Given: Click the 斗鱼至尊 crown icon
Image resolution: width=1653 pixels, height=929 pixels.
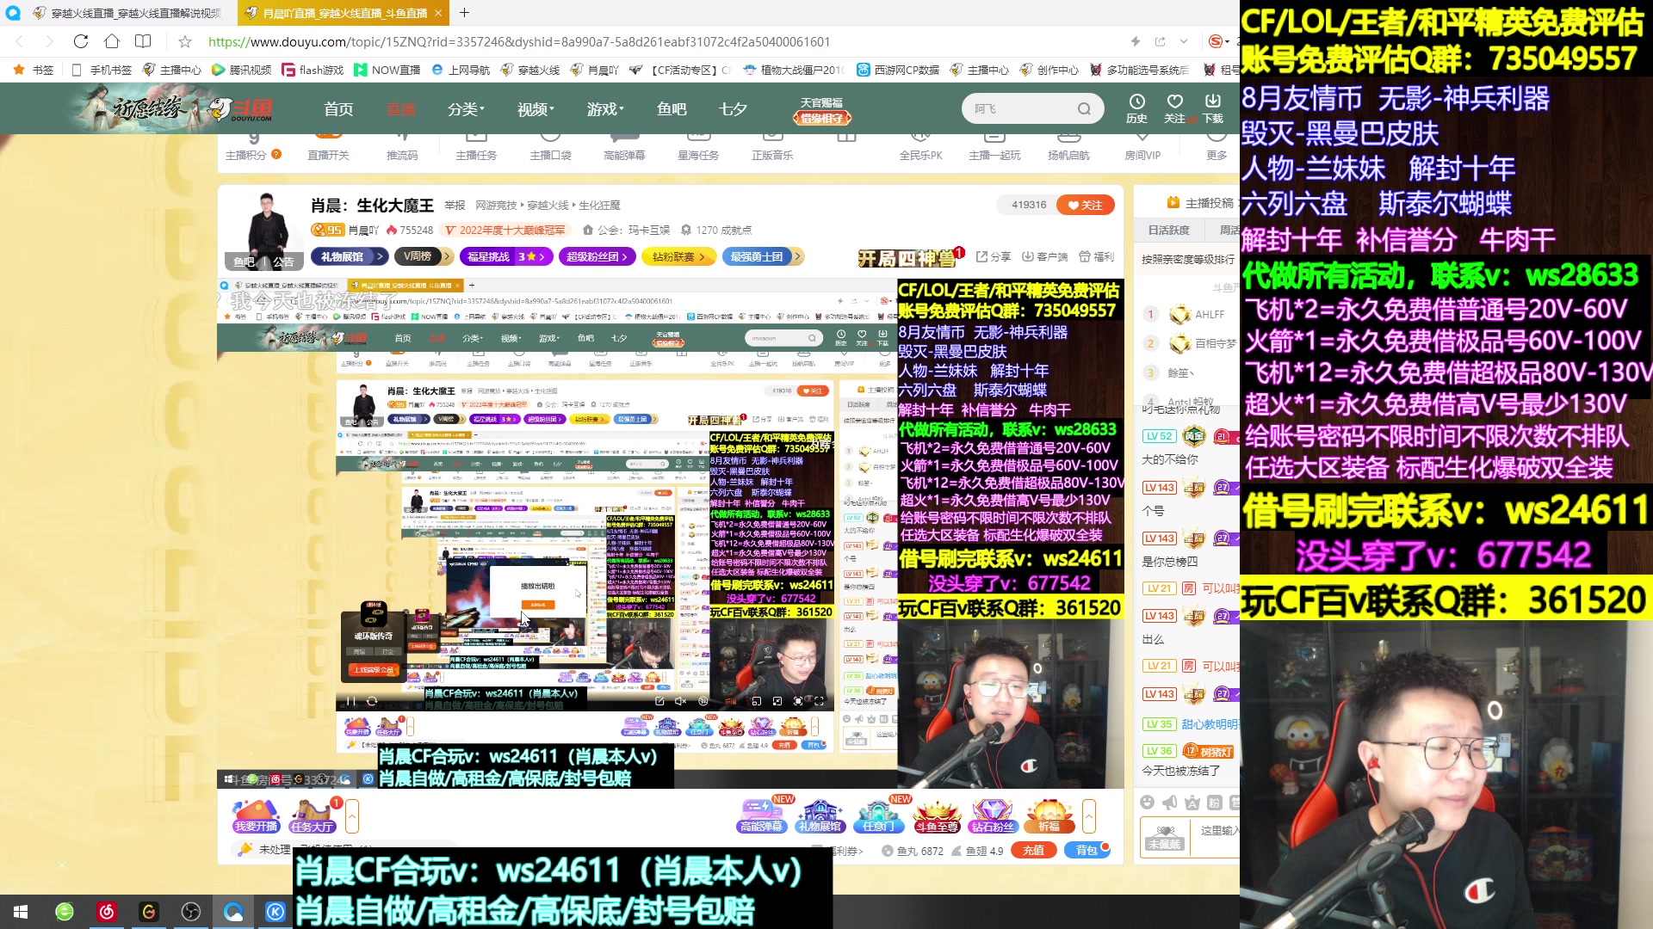Looking at the screenshot, I should (937, 815).
